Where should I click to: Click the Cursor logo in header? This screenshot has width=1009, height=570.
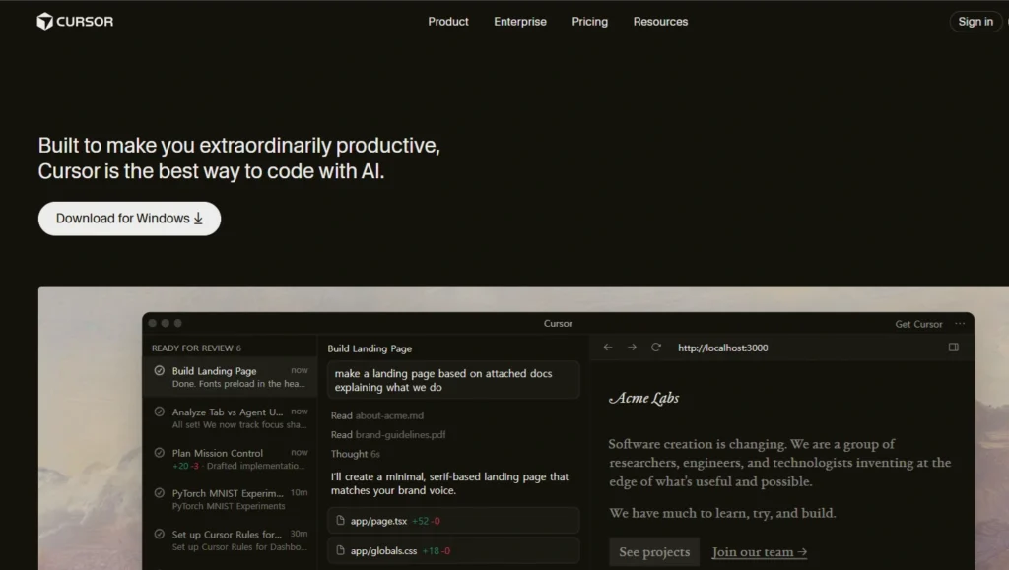[x=75, y=22]
